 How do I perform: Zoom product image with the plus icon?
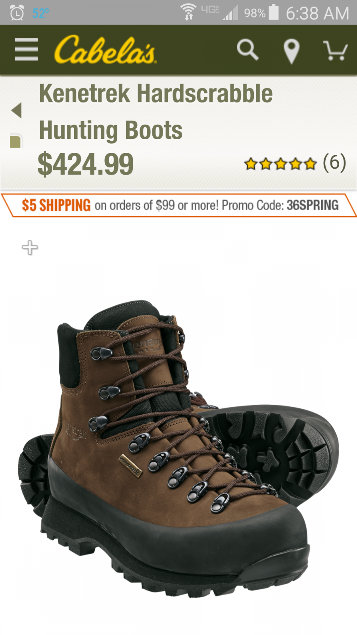(30, 248)
